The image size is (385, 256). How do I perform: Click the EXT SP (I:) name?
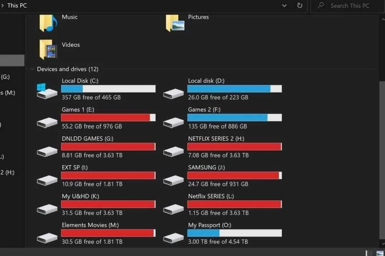(75, 167)
